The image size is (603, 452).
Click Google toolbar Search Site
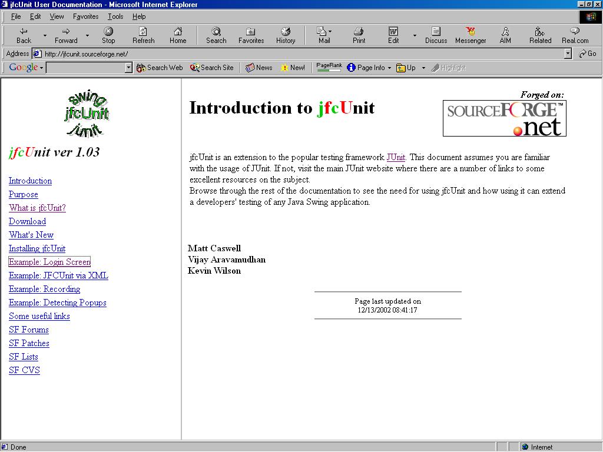click(212, 68)
